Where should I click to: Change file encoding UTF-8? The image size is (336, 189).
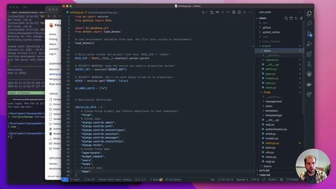coord(255,180)
